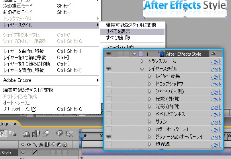Viewport: 231px width, 159px height.
Task: Click リセット link for レイヤースタイル
Action: tap(215, 69)
